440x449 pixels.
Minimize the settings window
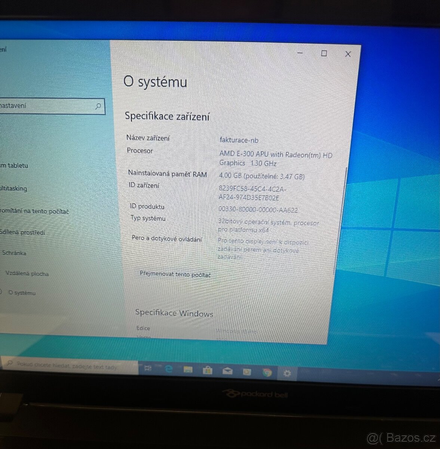(300, 53)
